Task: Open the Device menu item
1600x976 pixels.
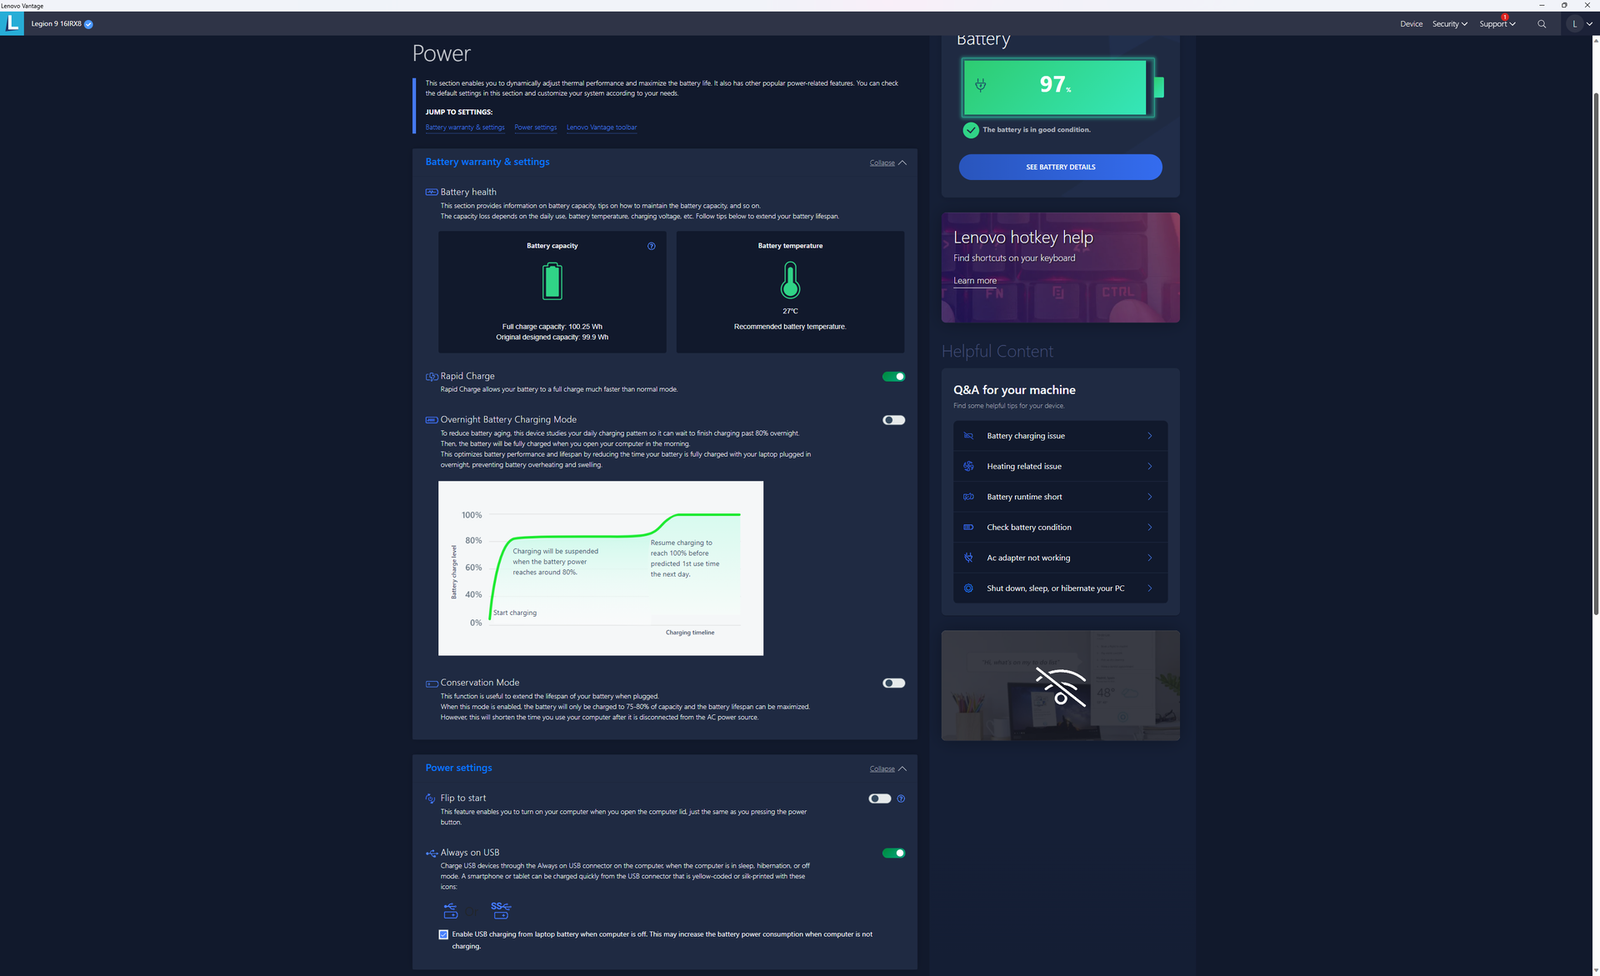Action: tap(1411, 24)
